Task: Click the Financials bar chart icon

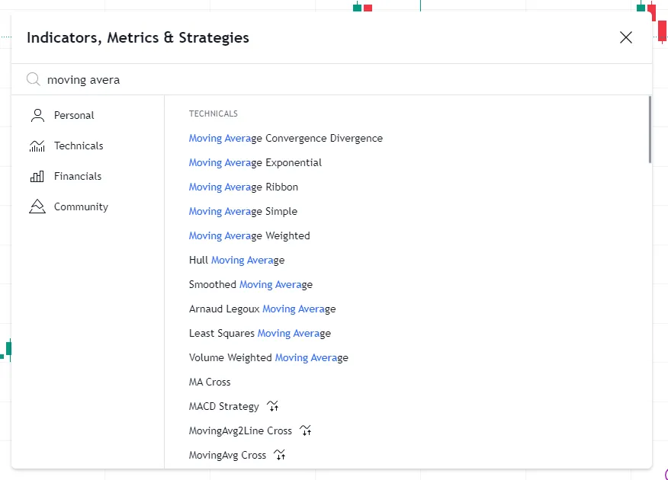Action: click(37, 176)
